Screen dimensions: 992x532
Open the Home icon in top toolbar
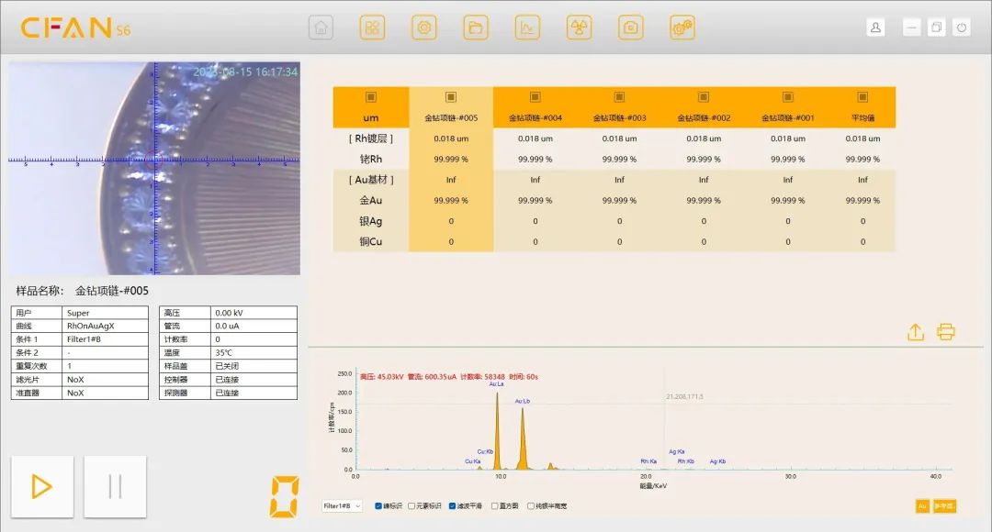[x=321, y=28]
